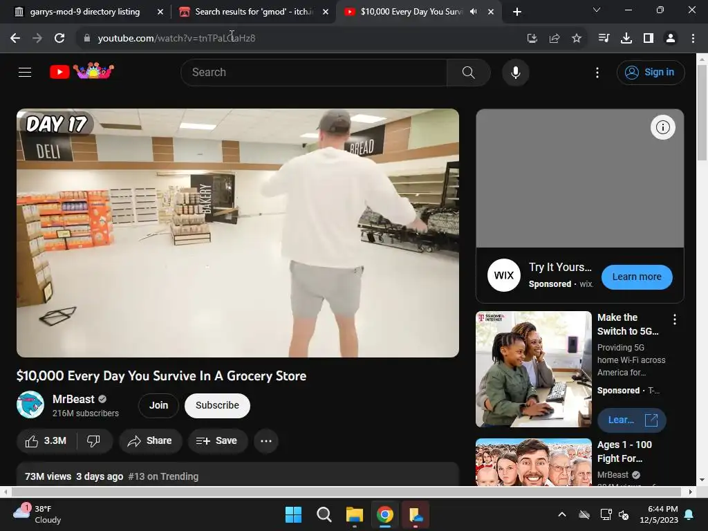Select the $10,000 Every Day YouTube tab
The image size is (708, 531).
[411, 12]
